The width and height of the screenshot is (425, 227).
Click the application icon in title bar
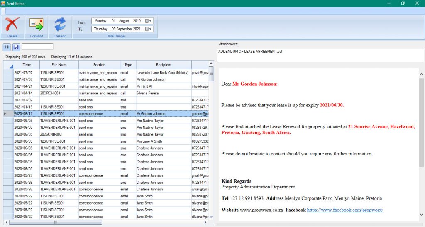tap(3, 3)
